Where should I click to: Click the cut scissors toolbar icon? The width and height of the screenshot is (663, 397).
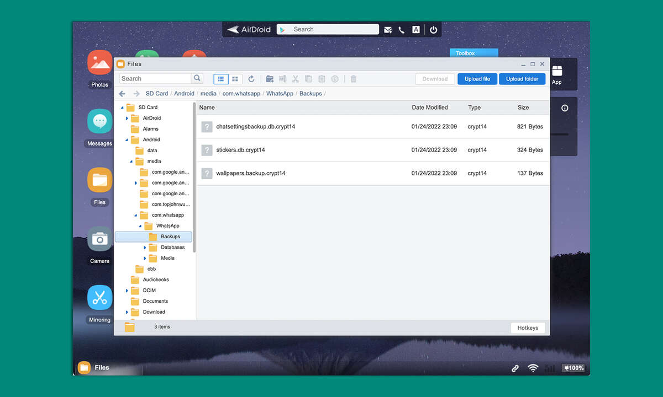pyautogui.click(x=296, y=79)
